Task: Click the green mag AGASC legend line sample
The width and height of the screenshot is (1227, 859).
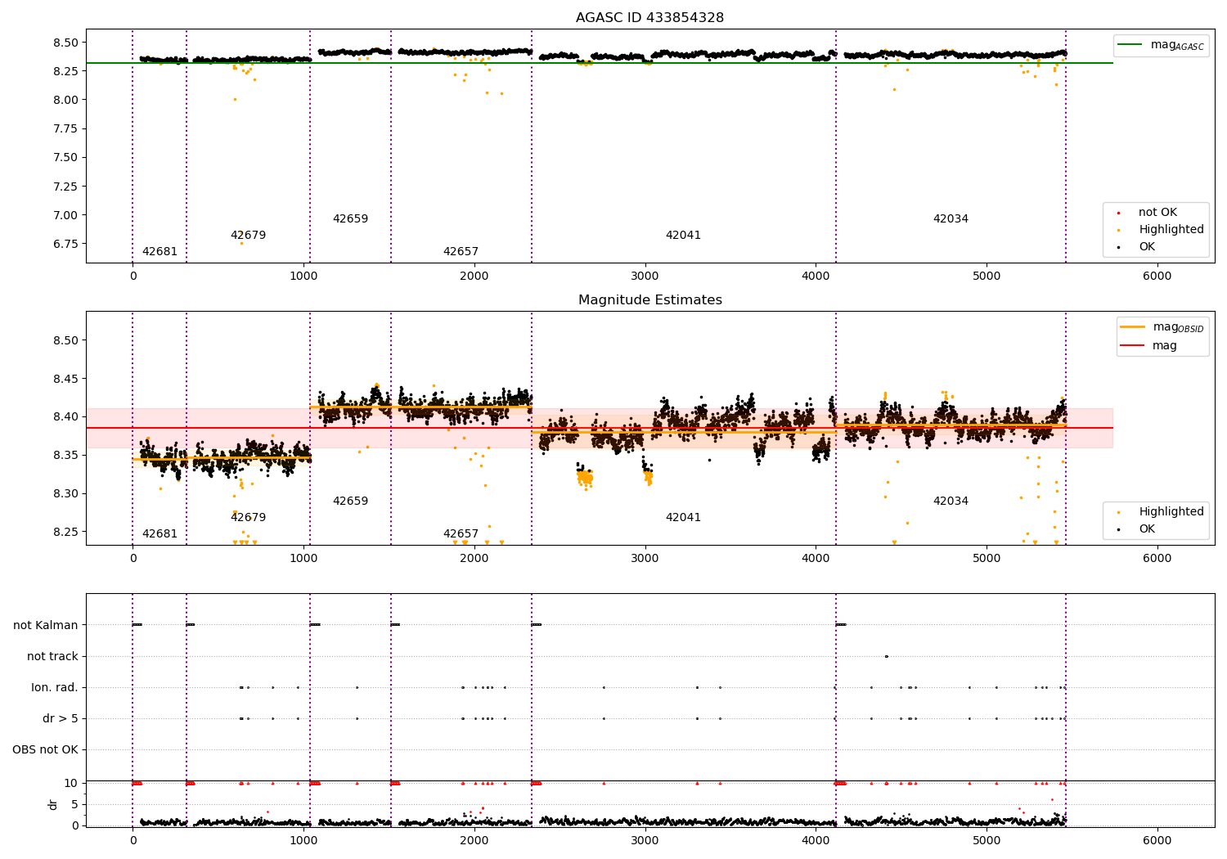Action: tap(1130, 45)
